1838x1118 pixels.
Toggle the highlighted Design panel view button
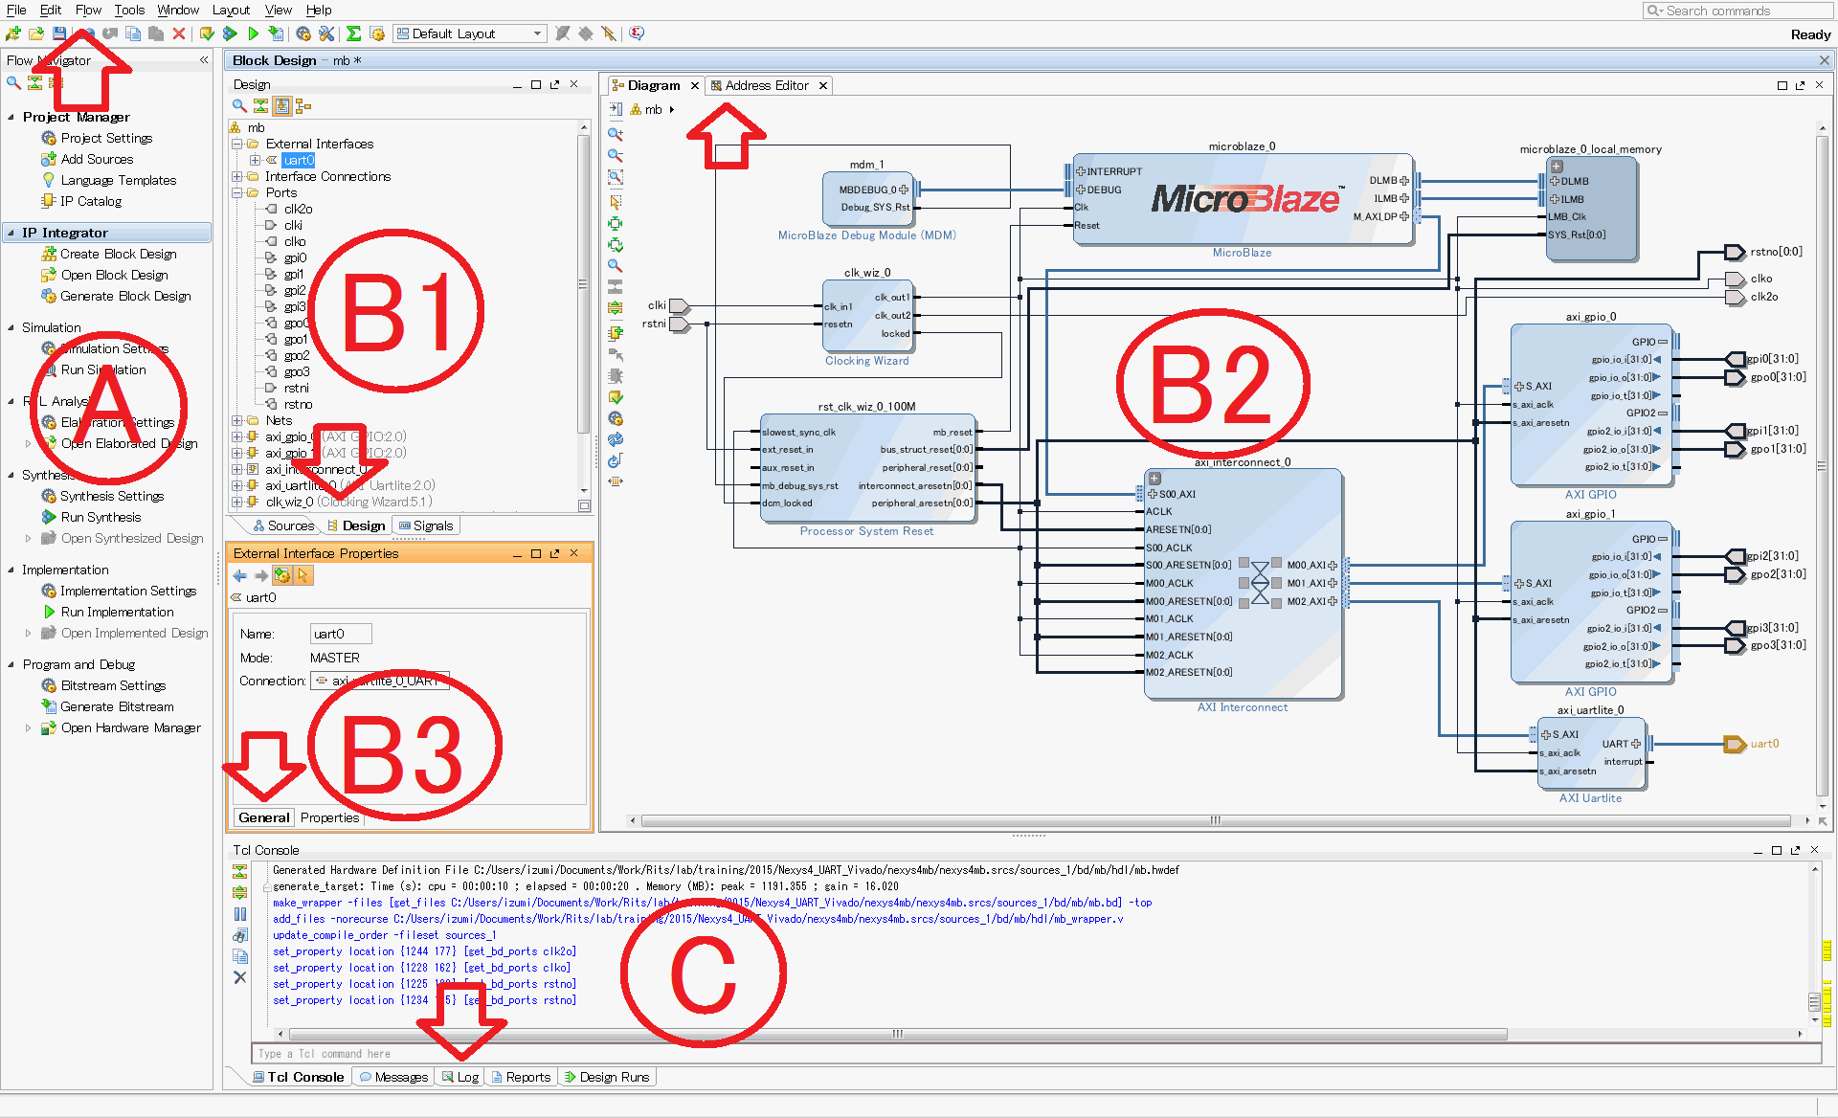(282, 106)
